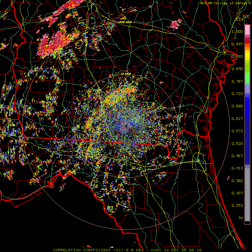Click the 1.000 scale value
This screenshot has height=252, width=252.
(x=237, y=31)
